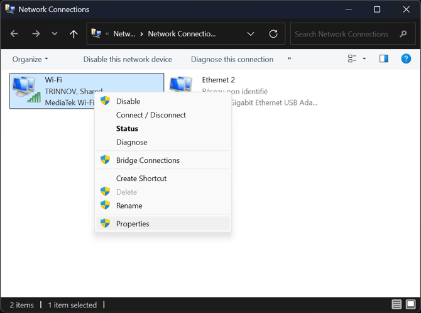The image size is (421, 313).
Task: Expand the address bar history dropdown
Action: [x=251, y=34]
